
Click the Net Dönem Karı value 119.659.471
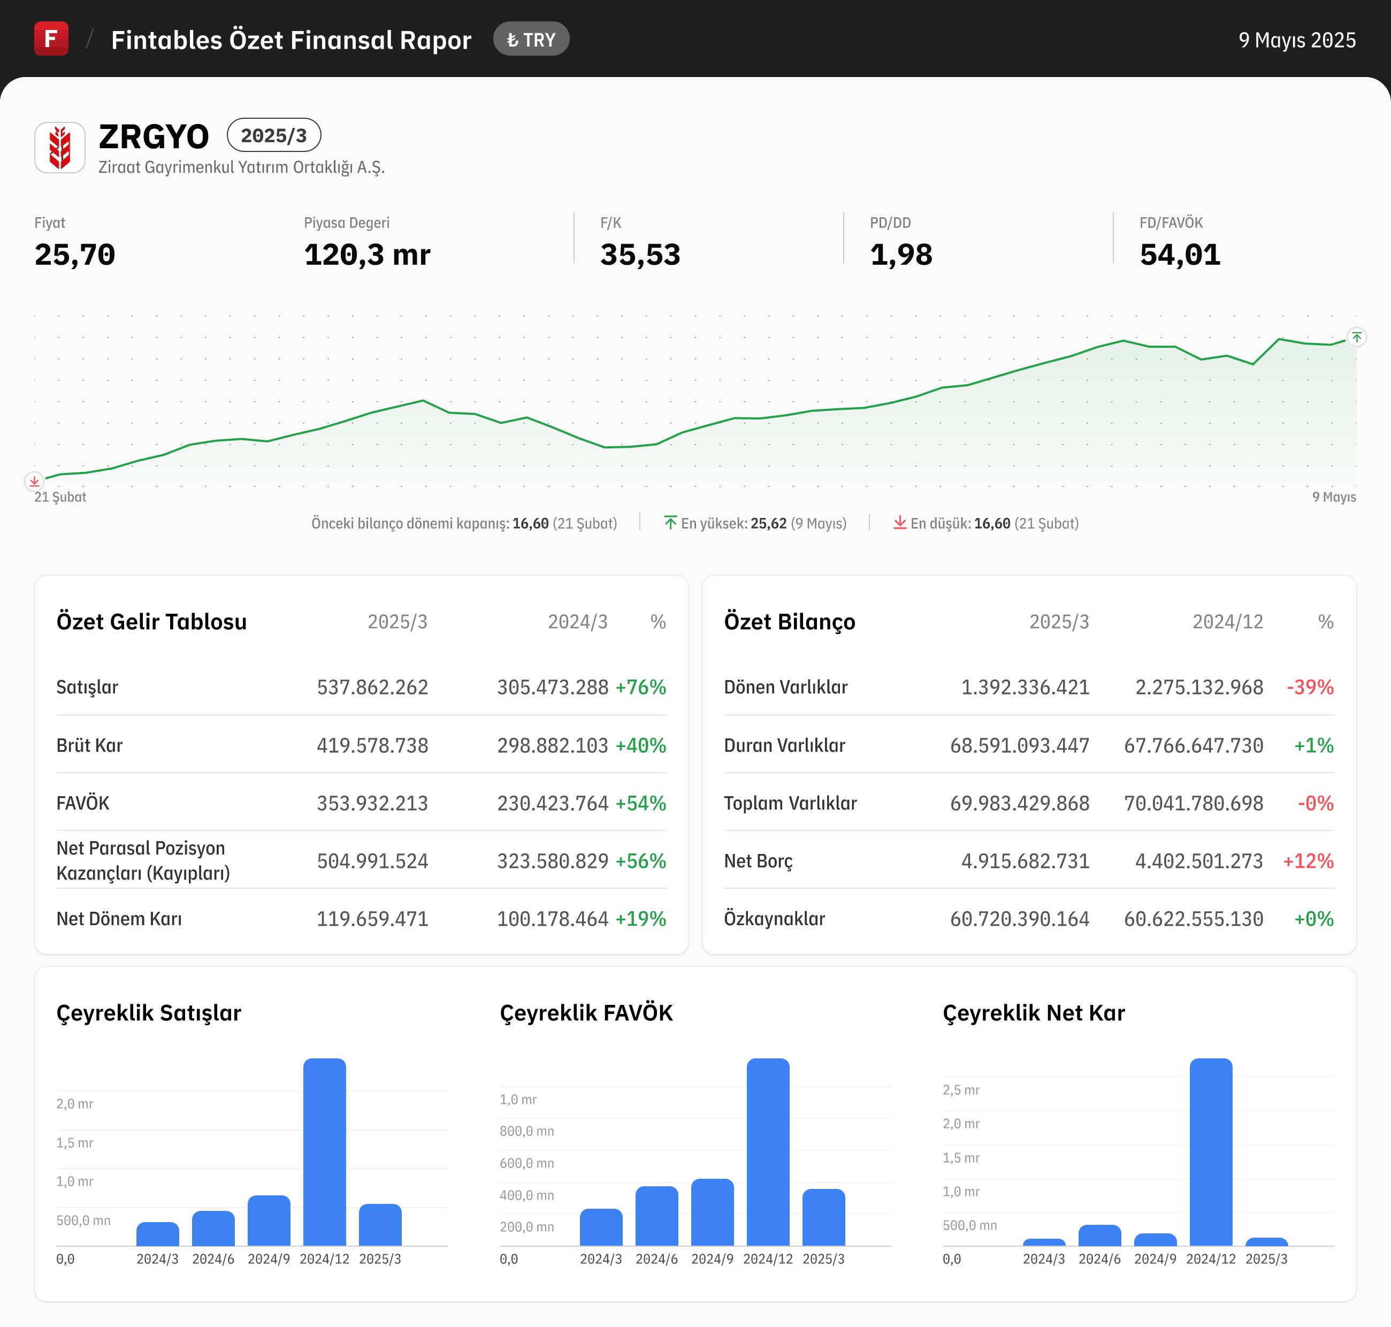tap(372, 919)
